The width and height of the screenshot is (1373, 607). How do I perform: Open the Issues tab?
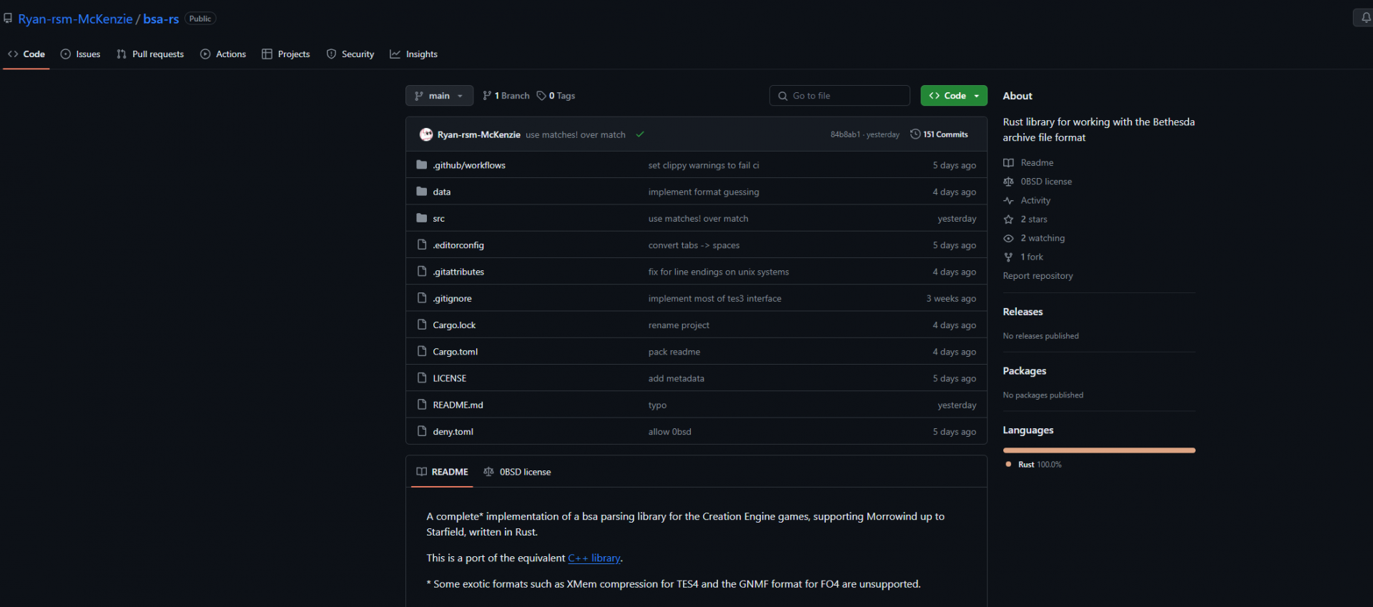81,54
